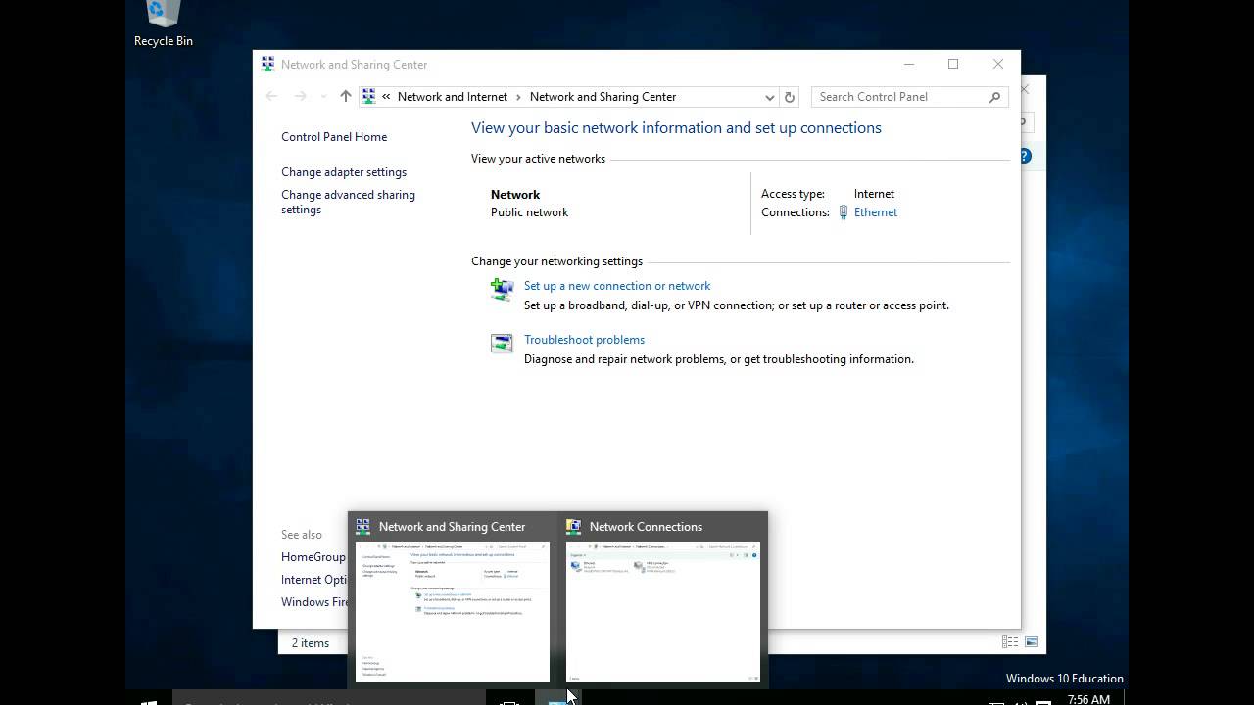The image size is (1254, 705).
Task: Click the '2 items' status text
Action: [311, 643]
